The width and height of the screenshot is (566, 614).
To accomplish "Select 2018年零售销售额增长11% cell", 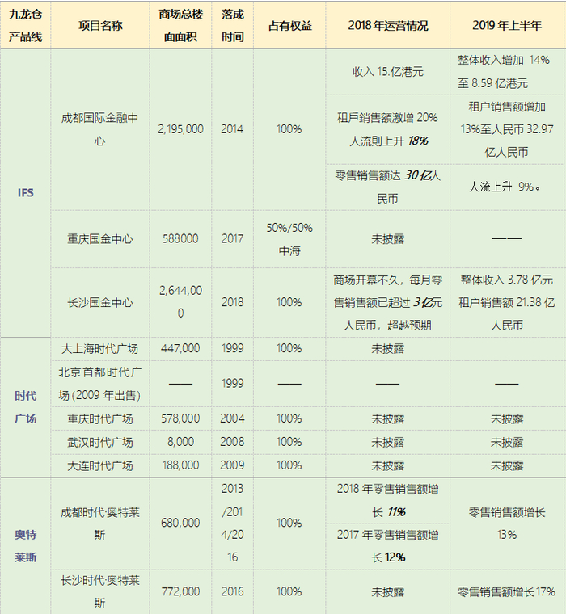I will click(x=387, y=500).
